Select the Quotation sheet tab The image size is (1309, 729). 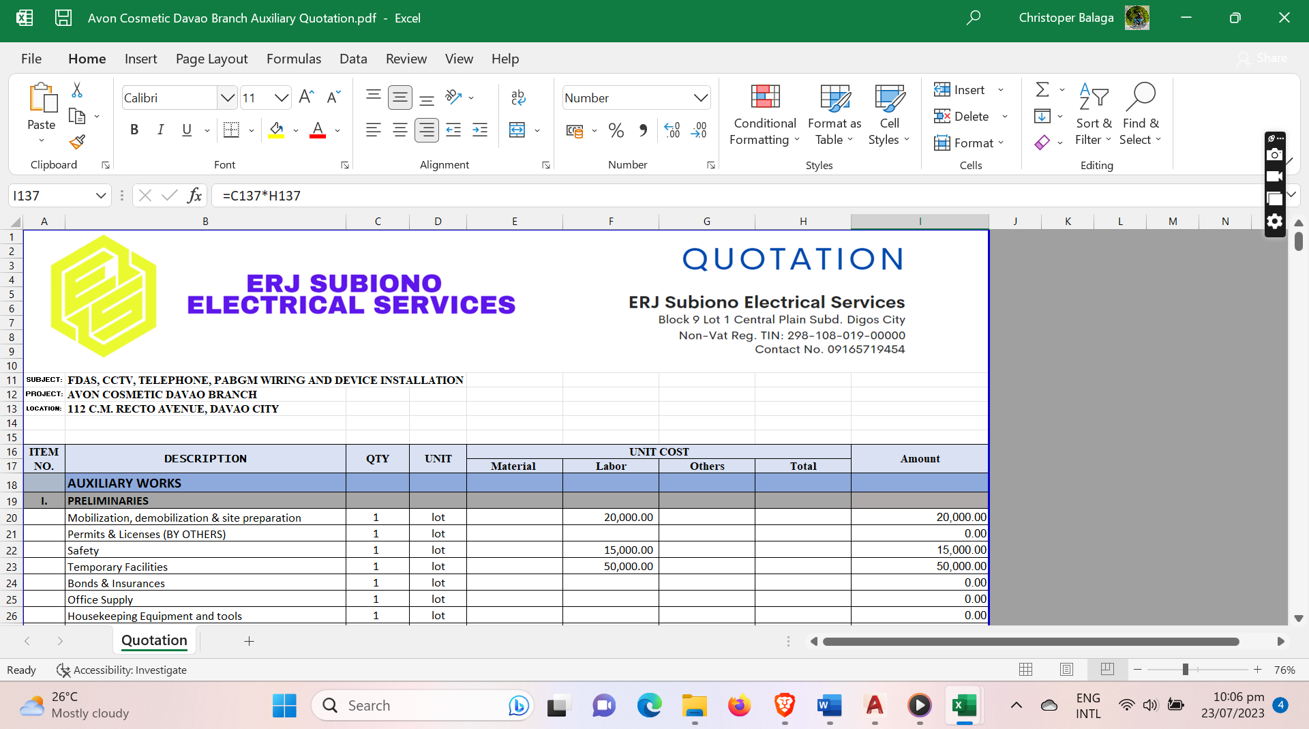[154, 640]
